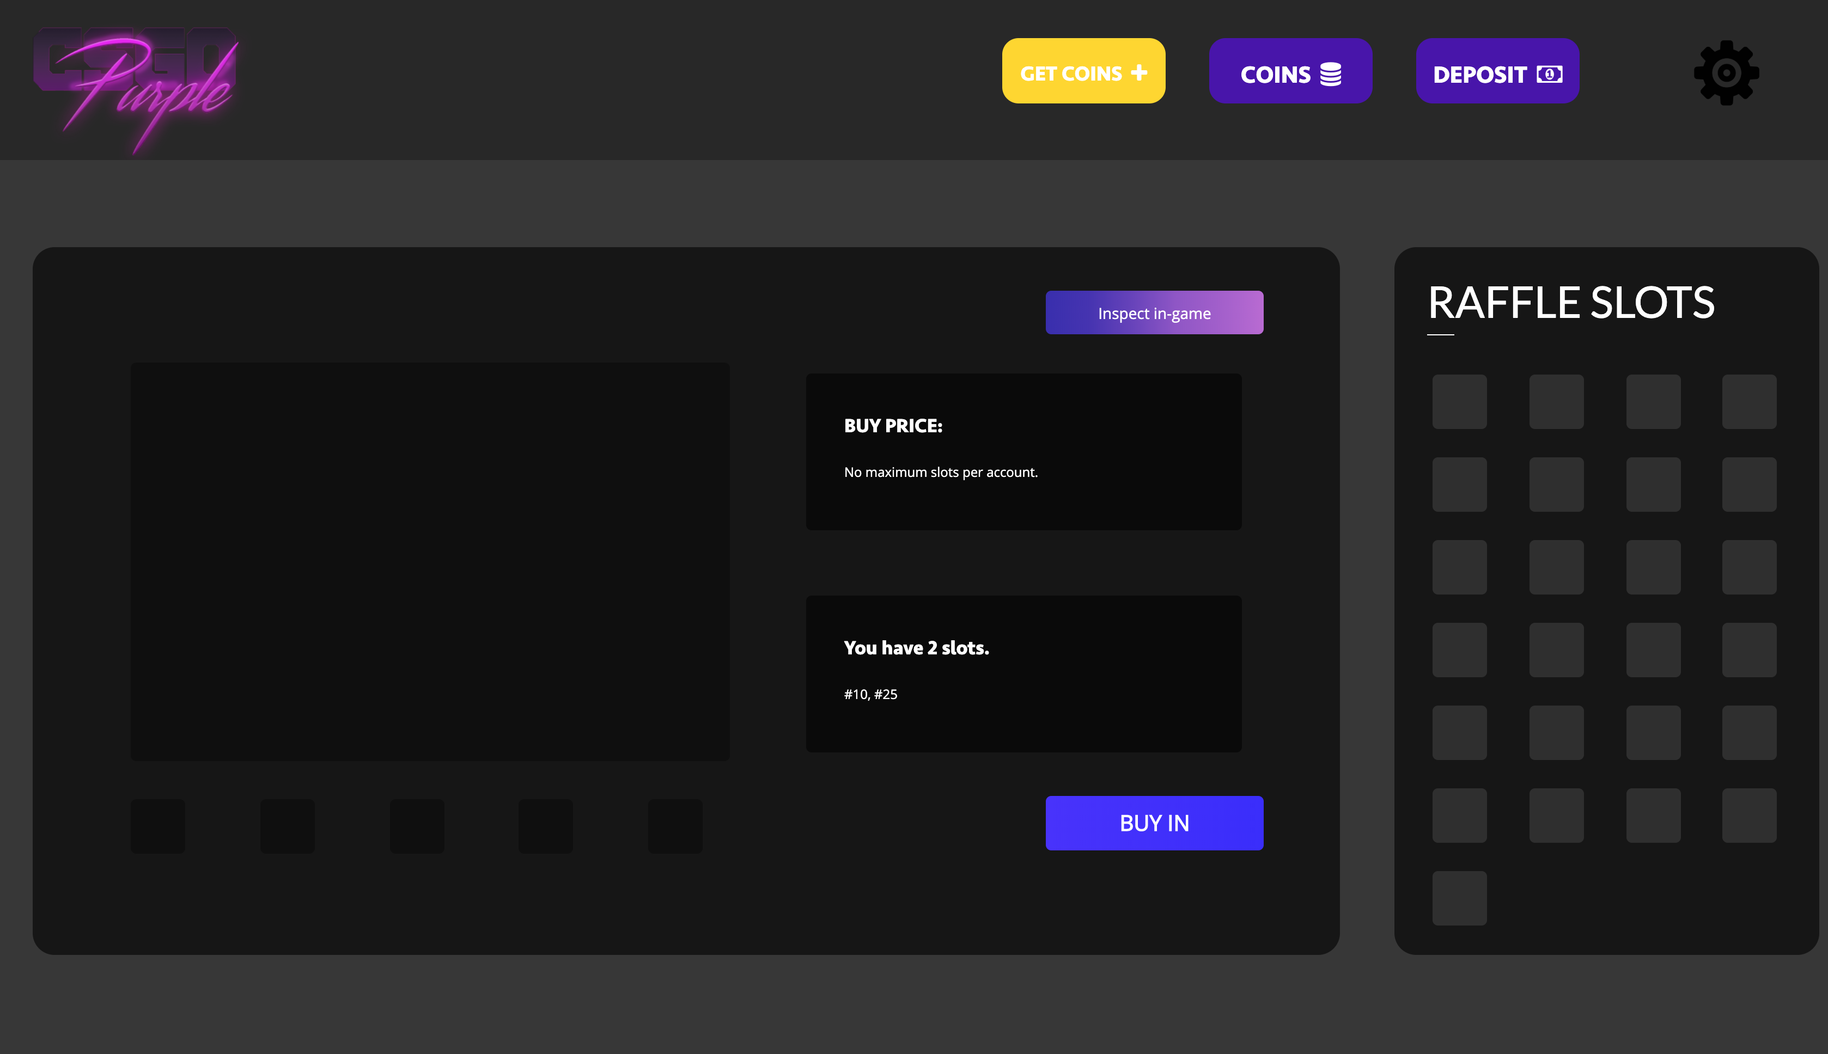The width and height of the screenshot is (1828, 1054).
Task: Select the last single raffle slot at bottom
Action: 1459,898
